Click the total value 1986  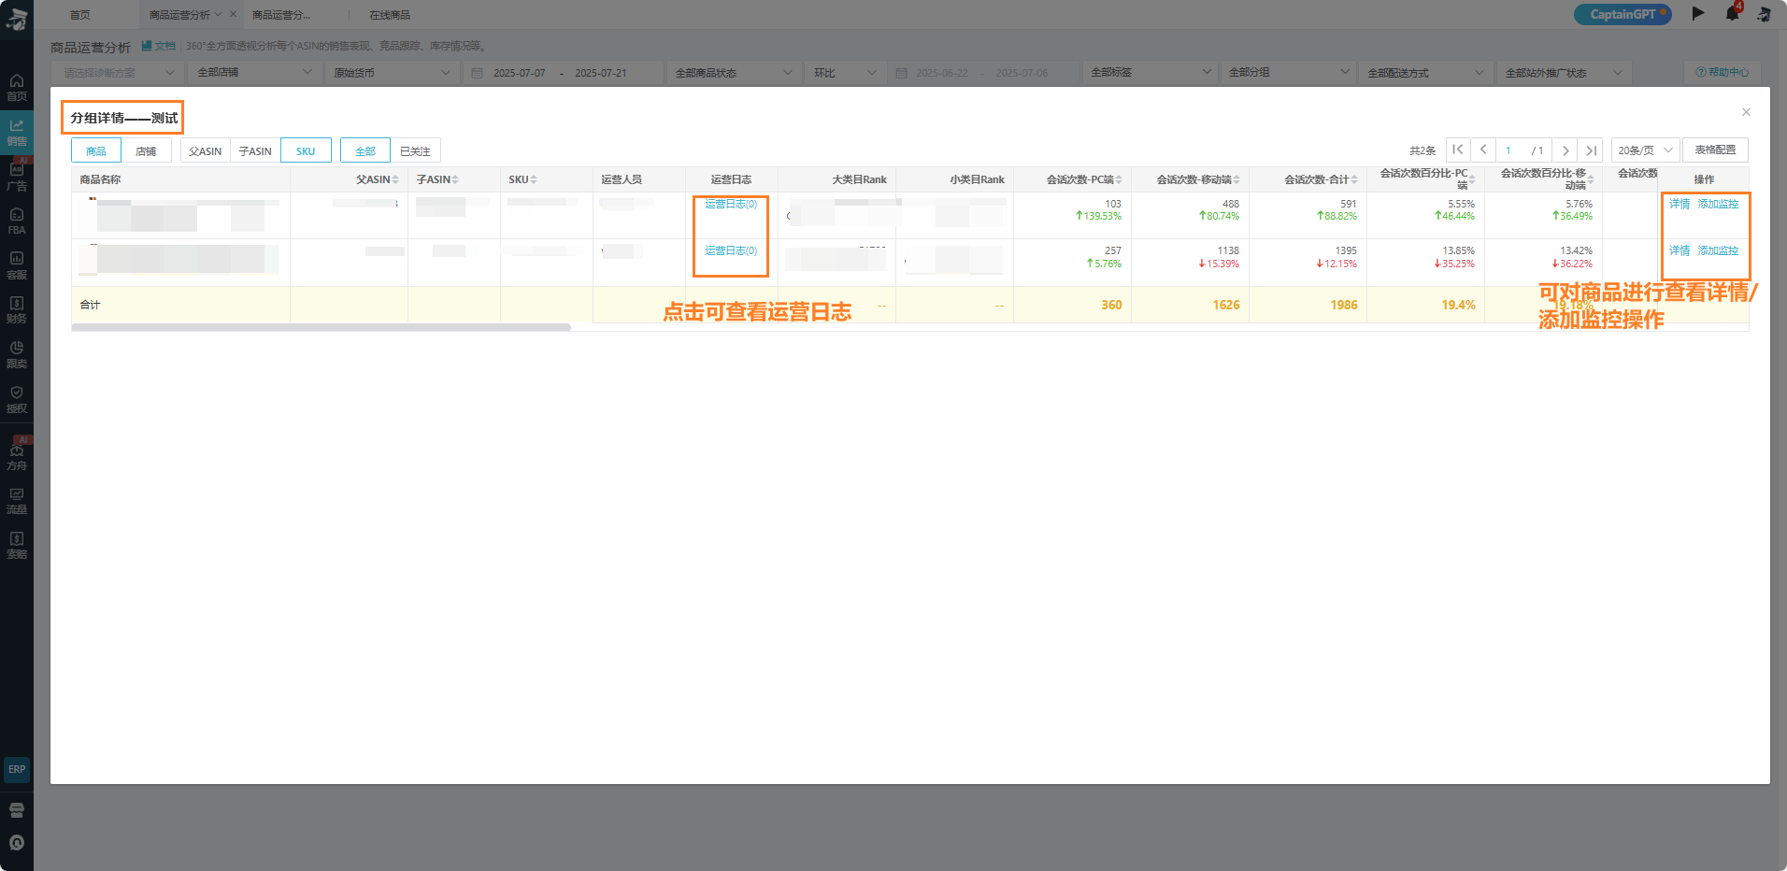1344,305
